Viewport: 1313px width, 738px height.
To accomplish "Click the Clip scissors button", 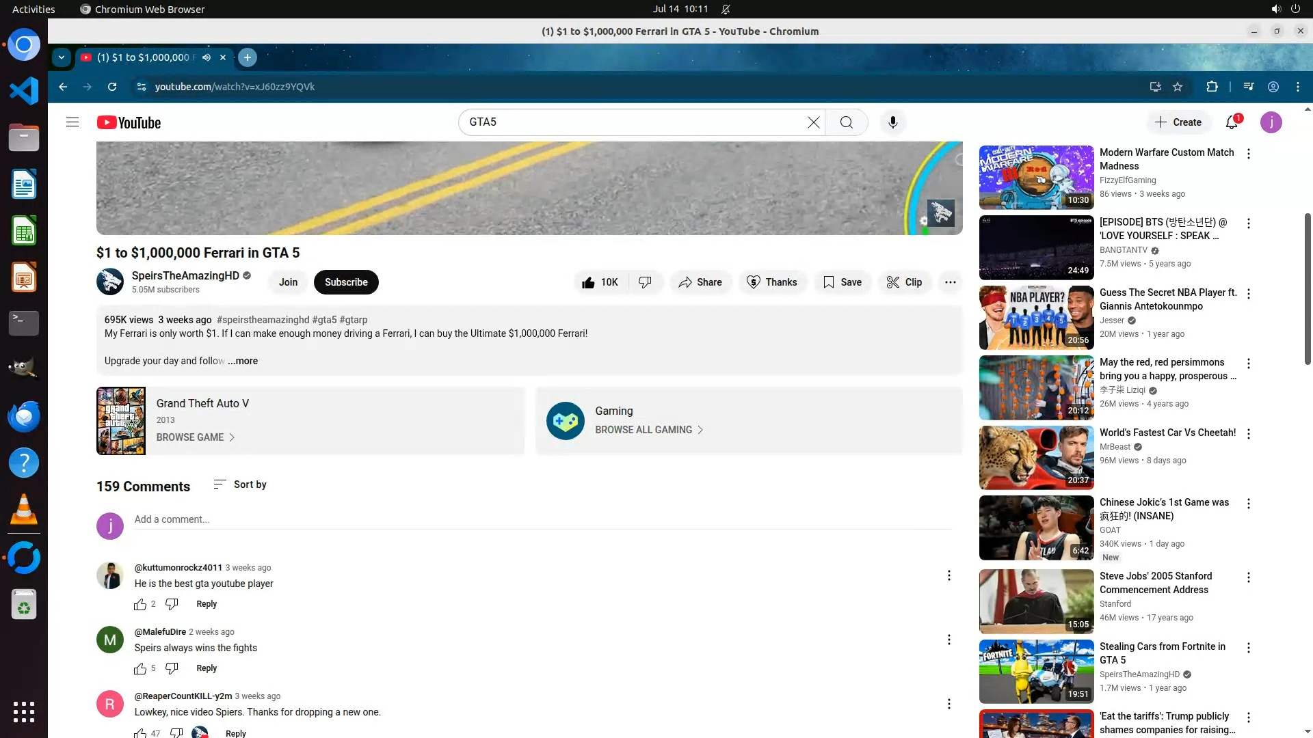I will coord(904,282).
